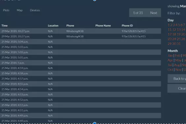Click the Phone ID column header
Screen dimensions: 186x124
click(x=127, y=26)
